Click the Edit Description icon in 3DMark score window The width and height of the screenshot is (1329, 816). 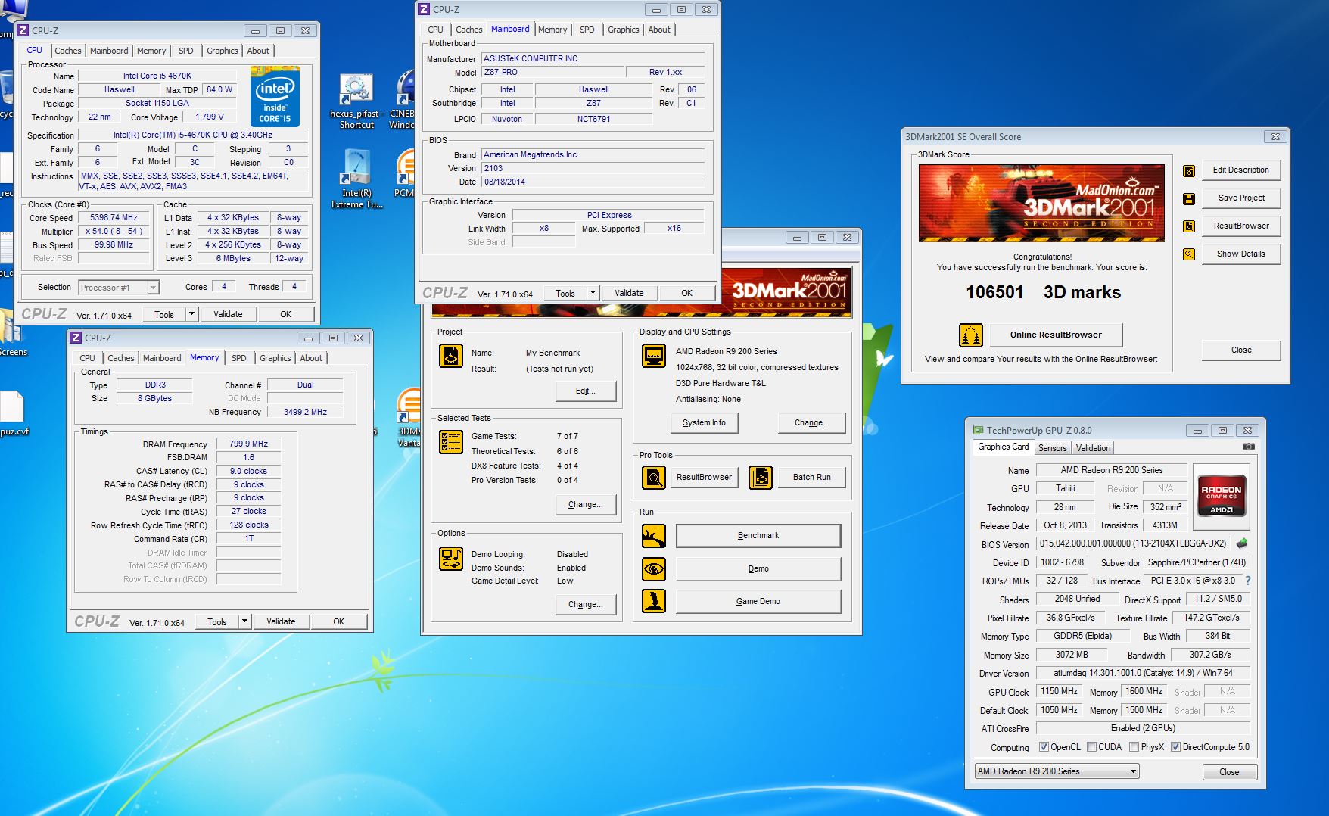point(1189,171)
